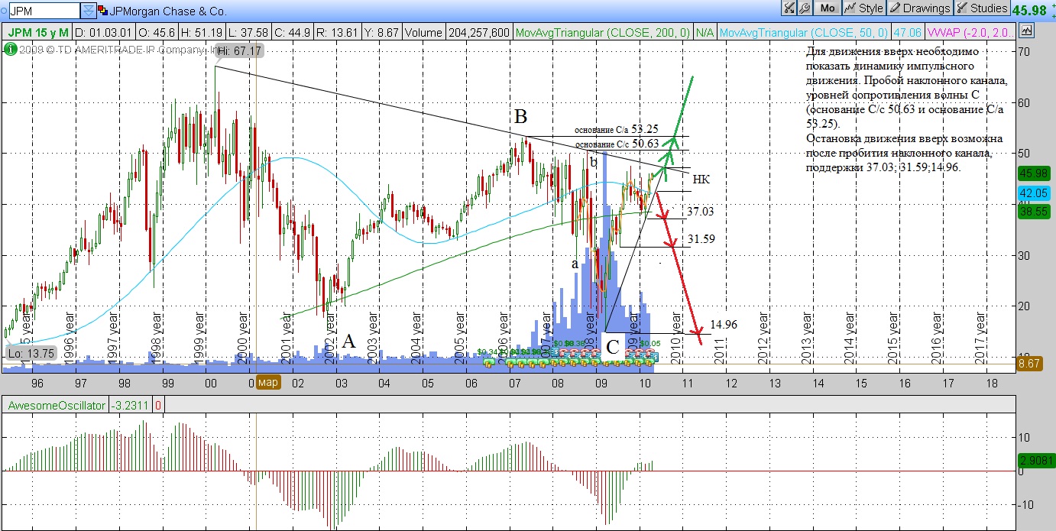Click the scissors chart tool icon

(788, 8)
